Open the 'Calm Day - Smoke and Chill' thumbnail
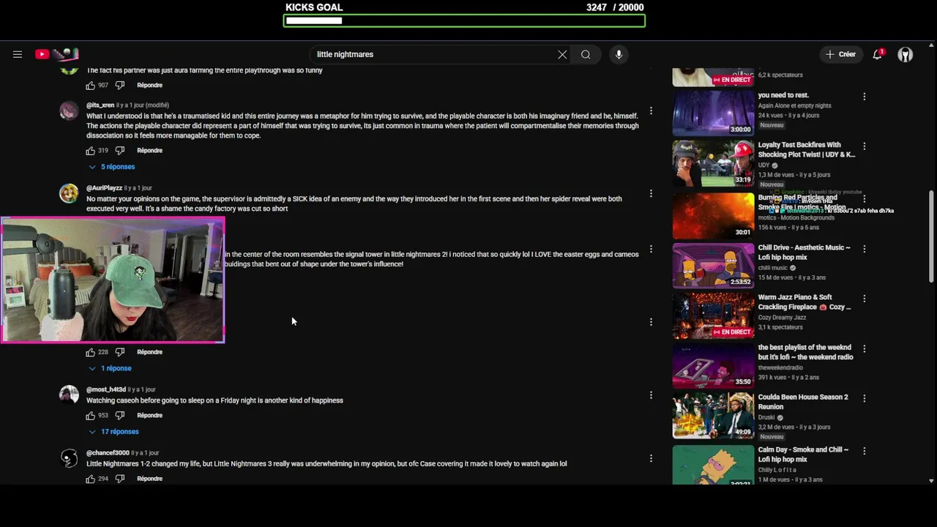This screenshot has height=527, width=937. click(713, 465)
